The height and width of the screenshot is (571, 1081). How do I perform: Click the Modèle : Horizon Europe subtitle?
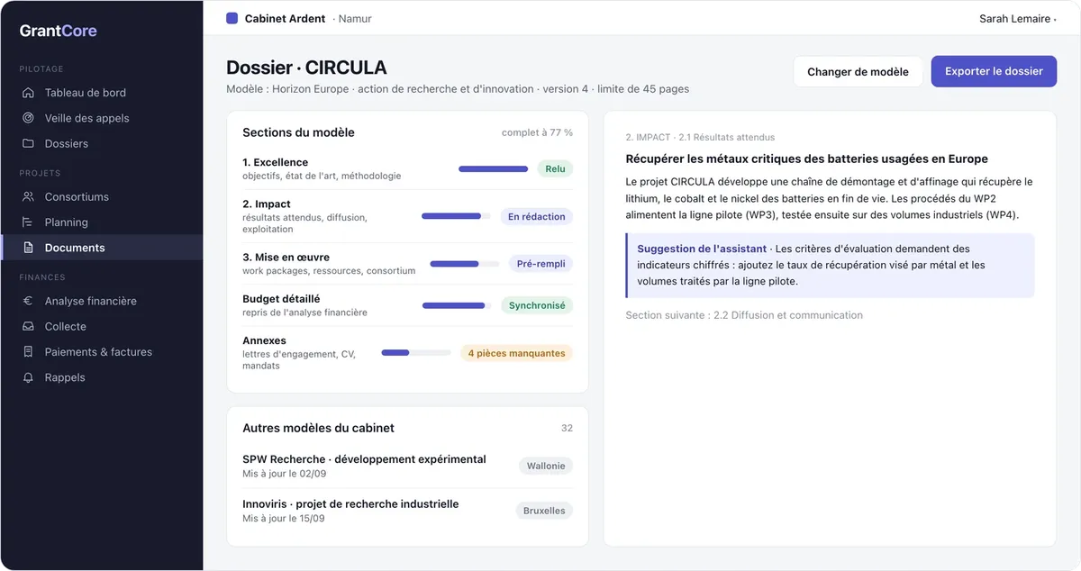click(458, 89)
